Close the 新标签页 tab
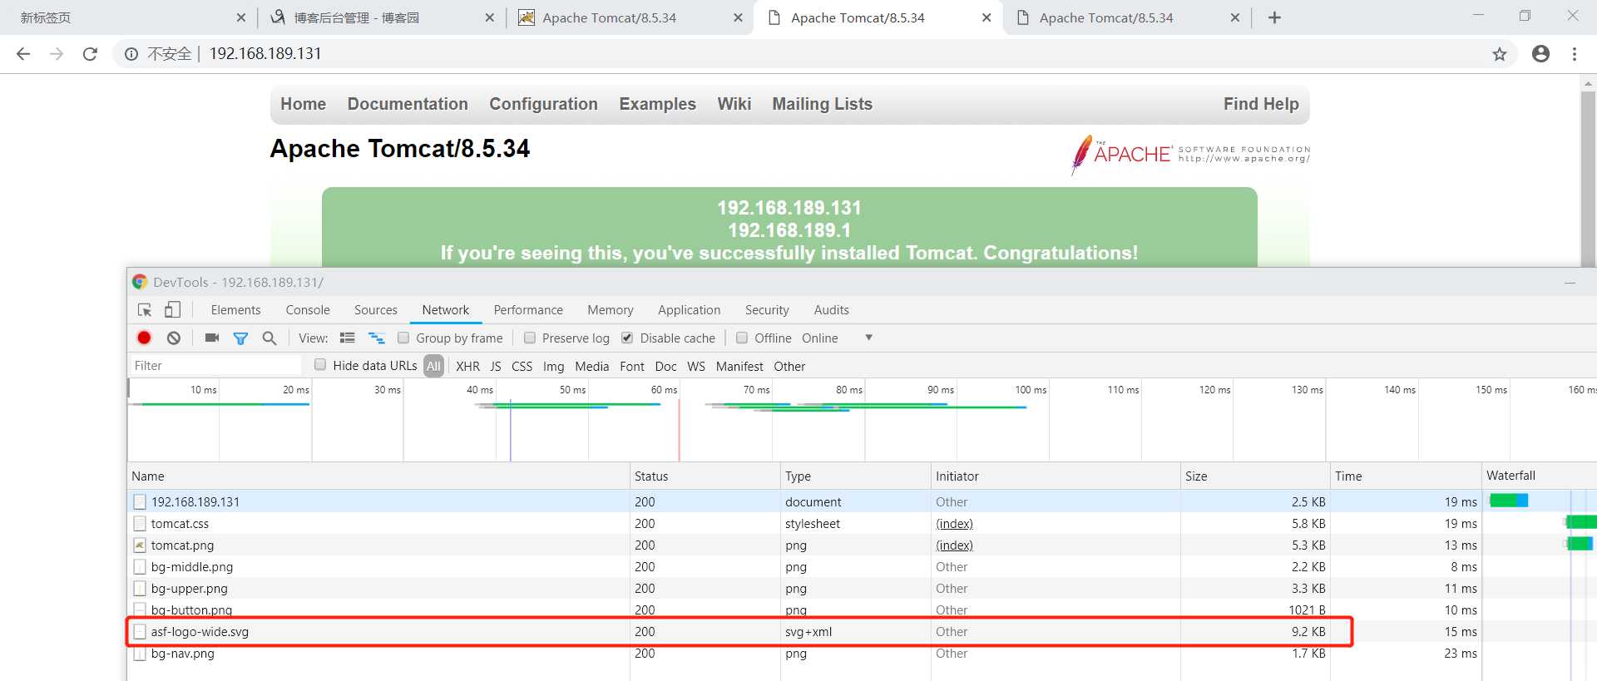 coord(240,17)
